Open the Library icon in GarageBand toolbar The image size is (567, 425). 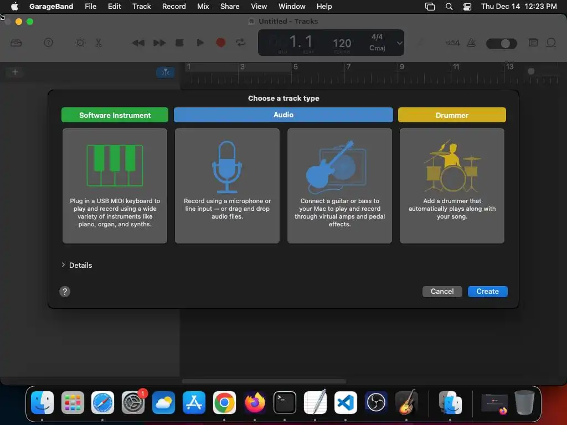[x=16, y=43]
